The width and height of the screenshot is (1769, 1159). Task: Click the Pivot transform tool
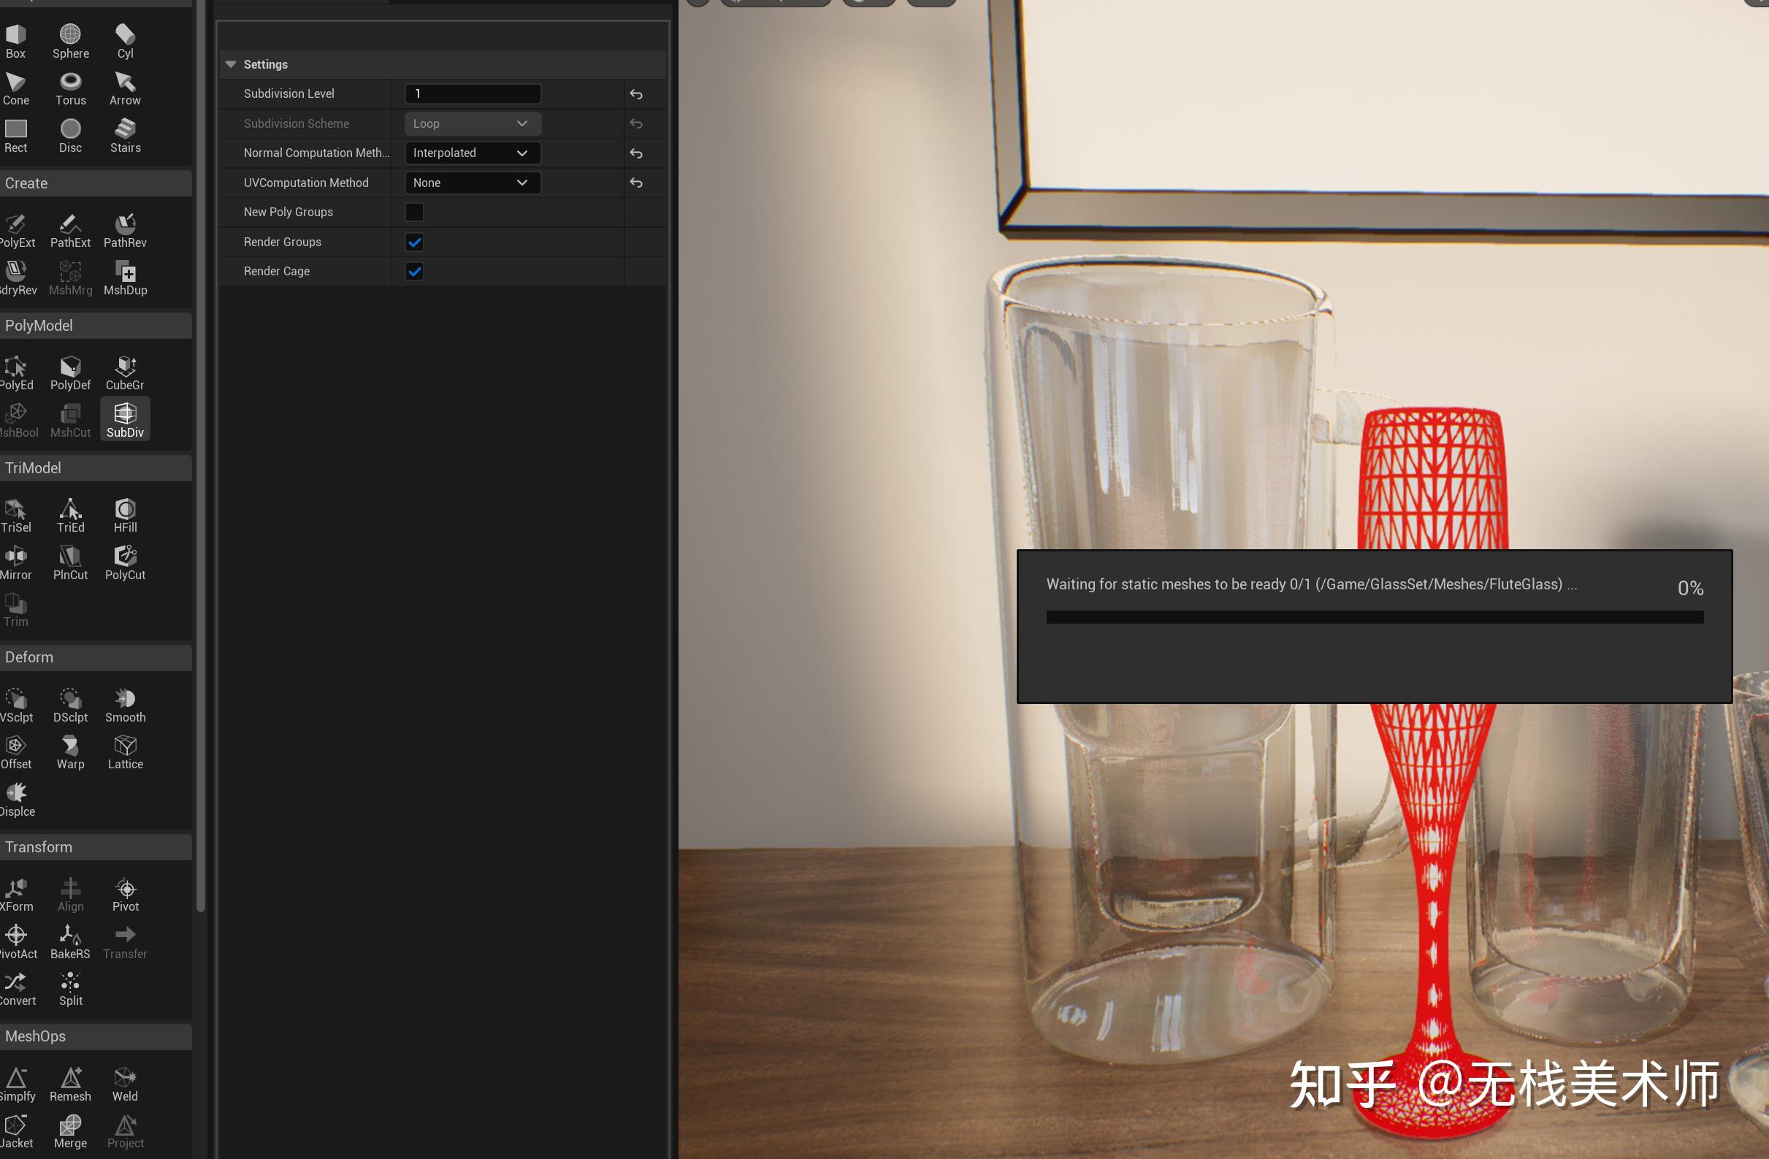click(125, 895)
